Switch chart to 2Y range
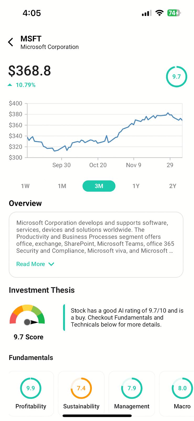Image resolution: width=194 pixels, height=421 pixels. click(x=172, y=186)
